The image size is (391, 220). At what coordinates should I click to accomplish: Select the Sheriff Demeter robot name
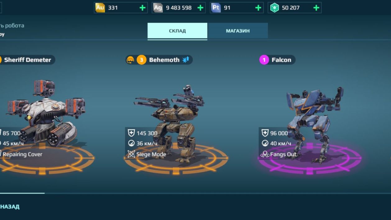pos(27,60)
